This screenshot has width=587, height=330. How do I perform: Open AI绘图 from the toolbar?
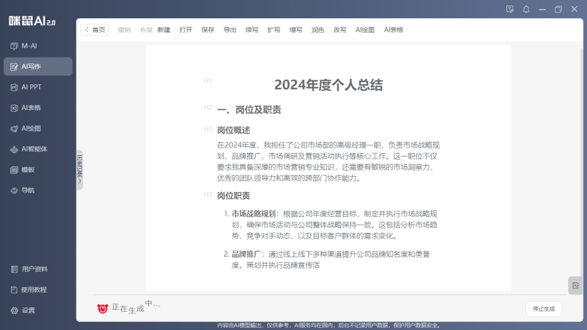(x=365, y=30)
